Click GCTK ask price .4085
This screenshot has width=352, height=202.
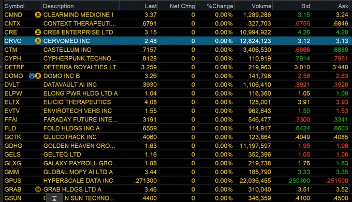click(x=340, y=137)
